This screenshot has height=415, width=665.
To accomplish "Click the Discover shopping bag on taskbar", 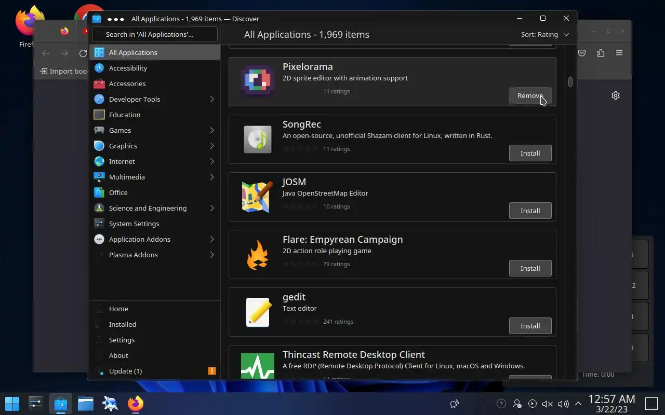I will pyautogui.click(x=61, y=403).
